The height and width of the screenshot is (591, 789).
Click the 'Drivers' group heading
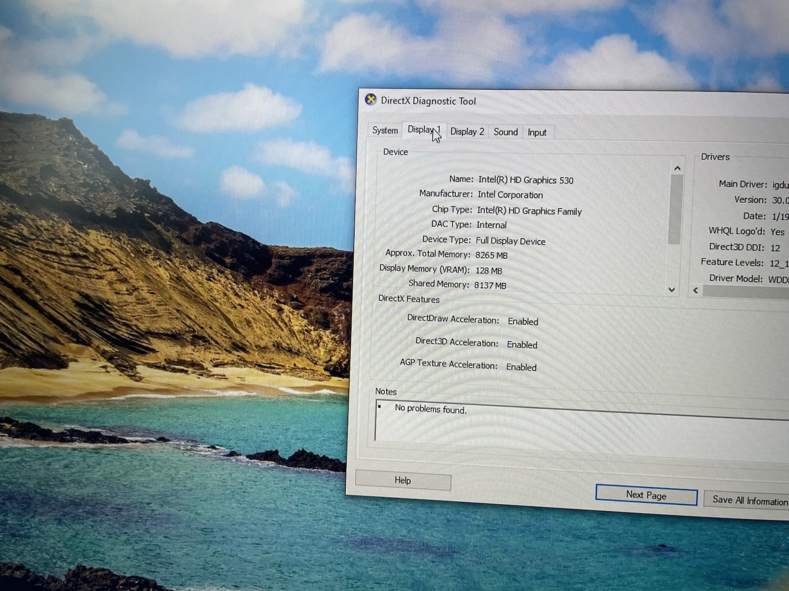[x=715, y=157]
